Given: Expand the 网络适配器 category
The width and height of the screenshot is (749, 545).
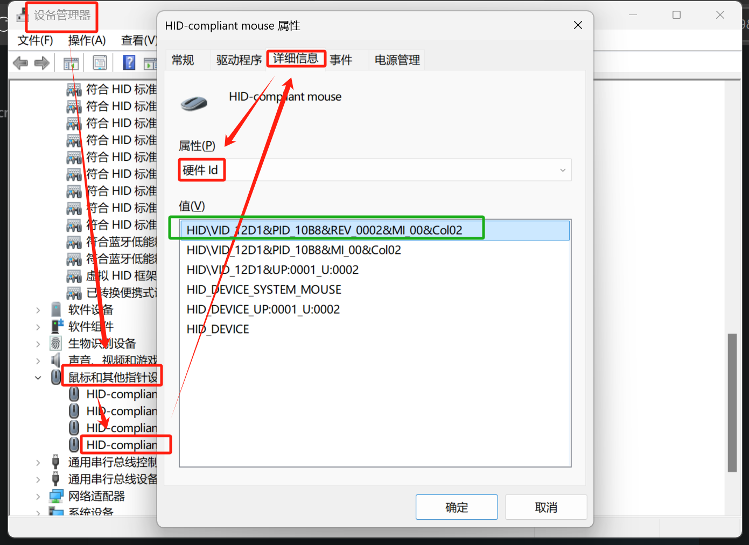Looking at the screenshot, I should [38, 496].
